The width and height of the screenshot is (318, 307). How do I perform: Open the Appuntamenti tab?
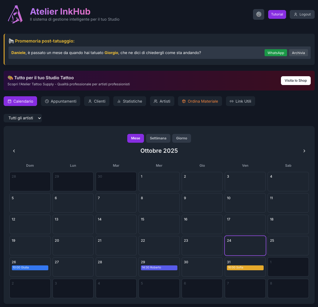click(60, 101)
